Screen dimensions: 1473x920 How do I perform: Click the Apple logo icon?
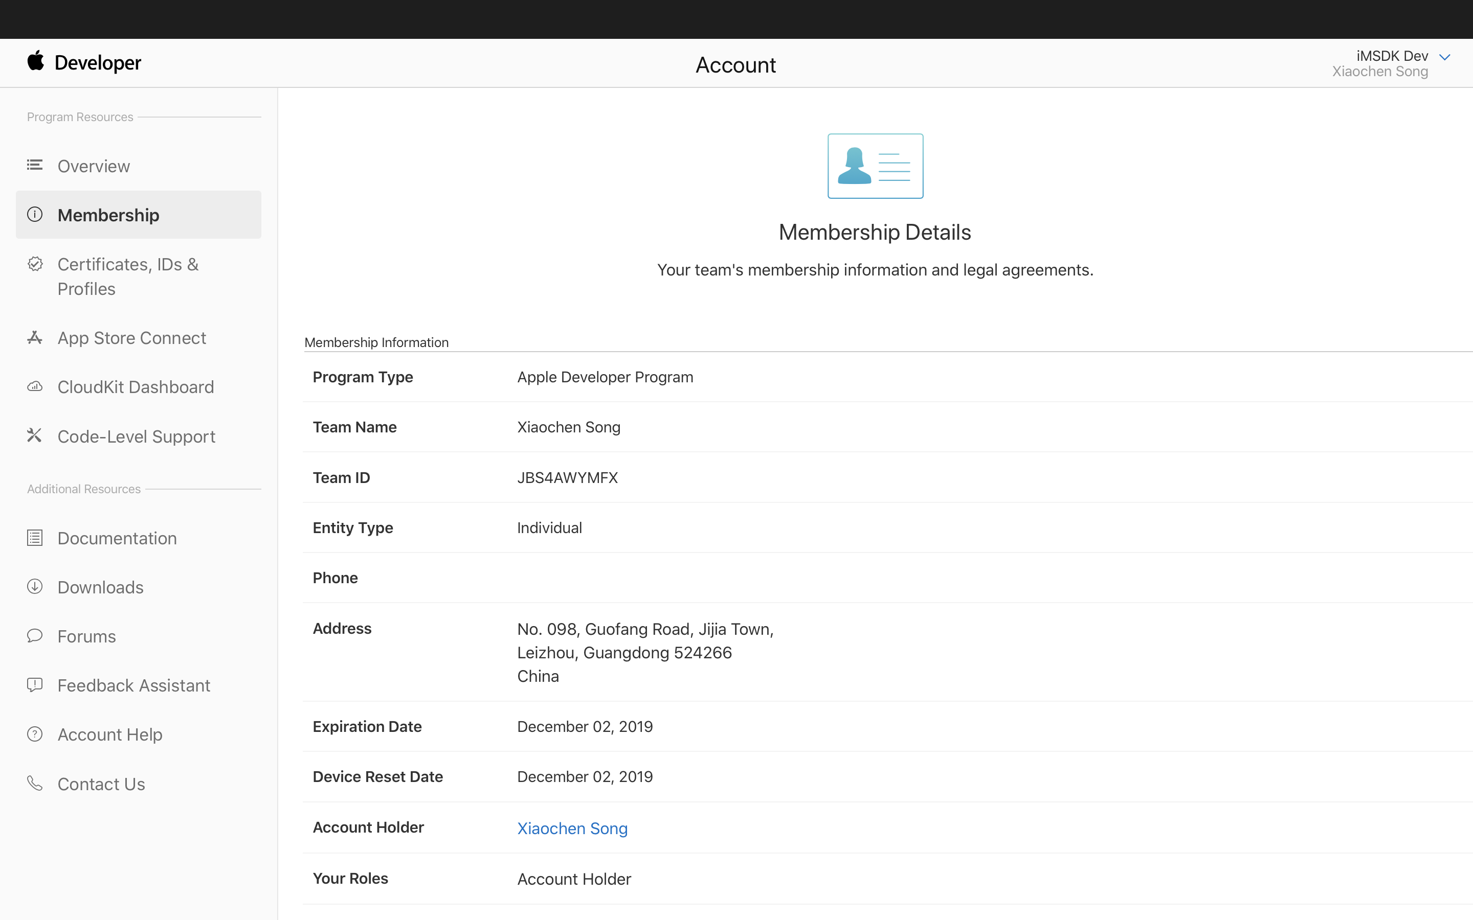36,61
